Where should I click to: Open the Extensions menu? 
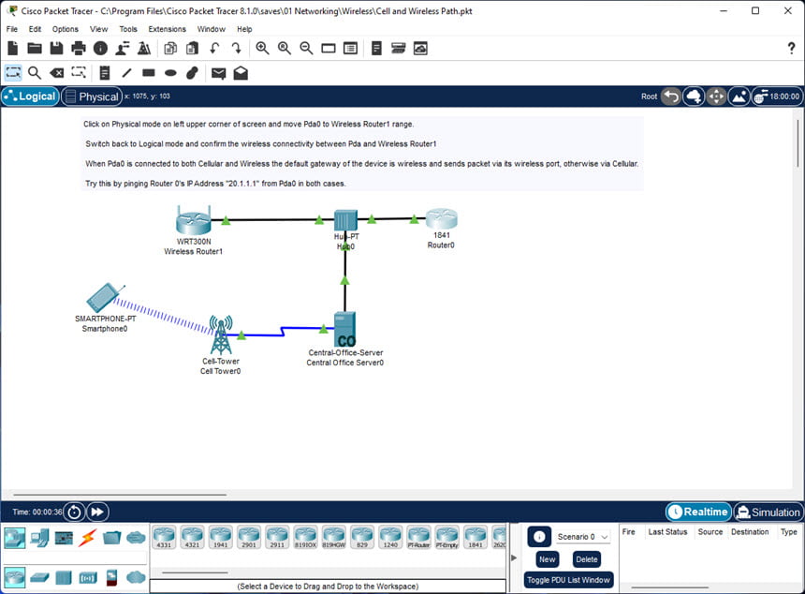[x=167, y=29]
